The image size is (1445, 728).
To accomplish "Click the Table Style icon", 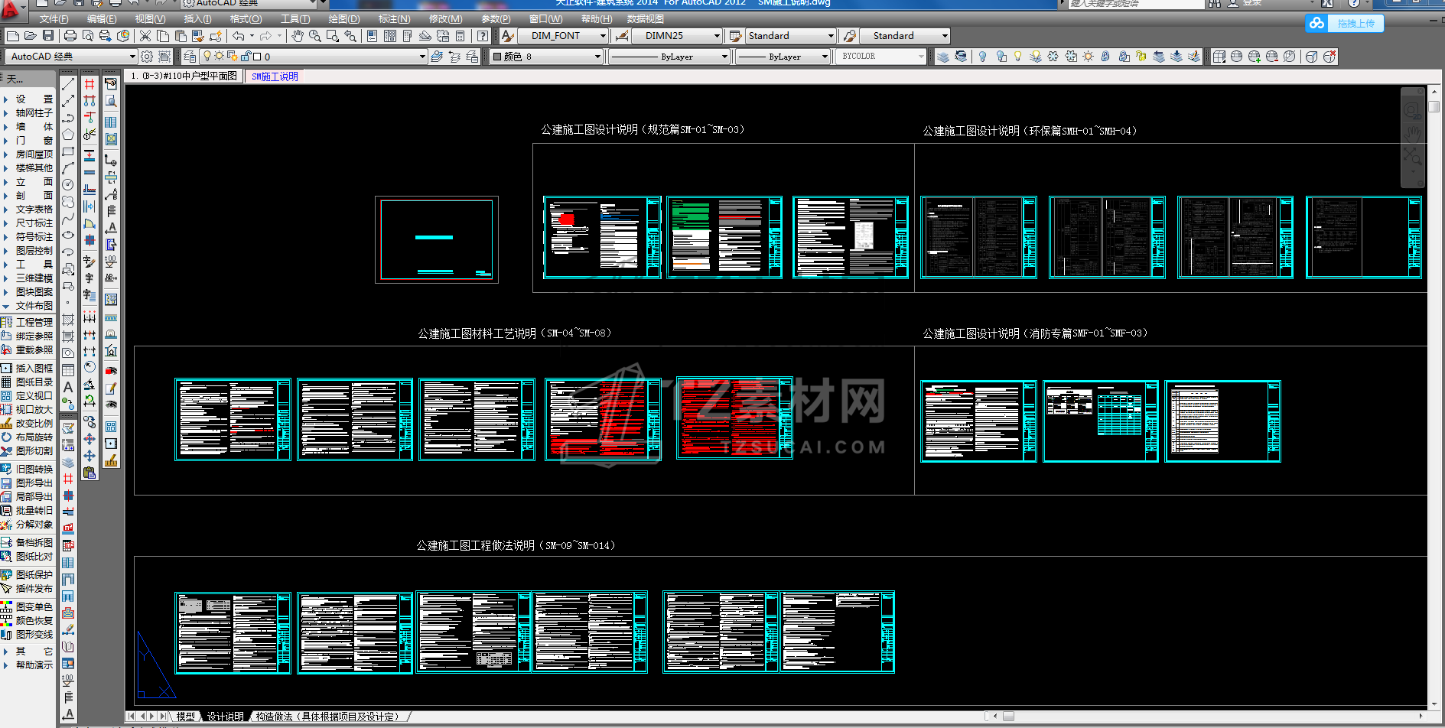I will tap(735, 36).
